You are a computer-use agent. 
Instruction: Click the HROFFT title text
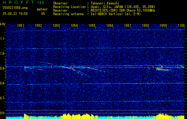pos(18,2)
